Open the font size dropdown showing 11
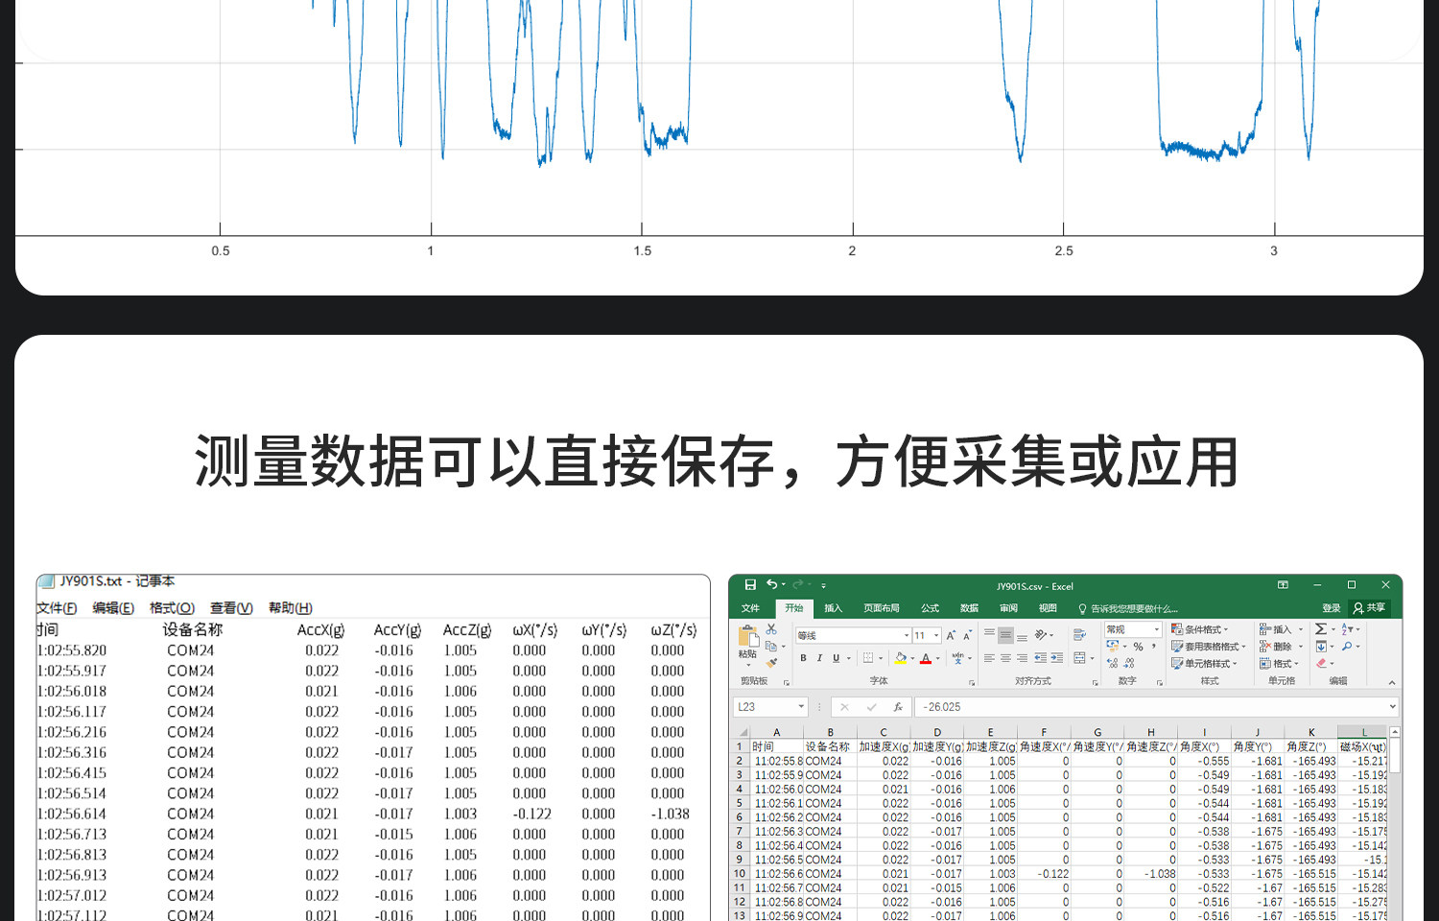This screenshot has height=921, width=1439. click(x=936, y=635)
